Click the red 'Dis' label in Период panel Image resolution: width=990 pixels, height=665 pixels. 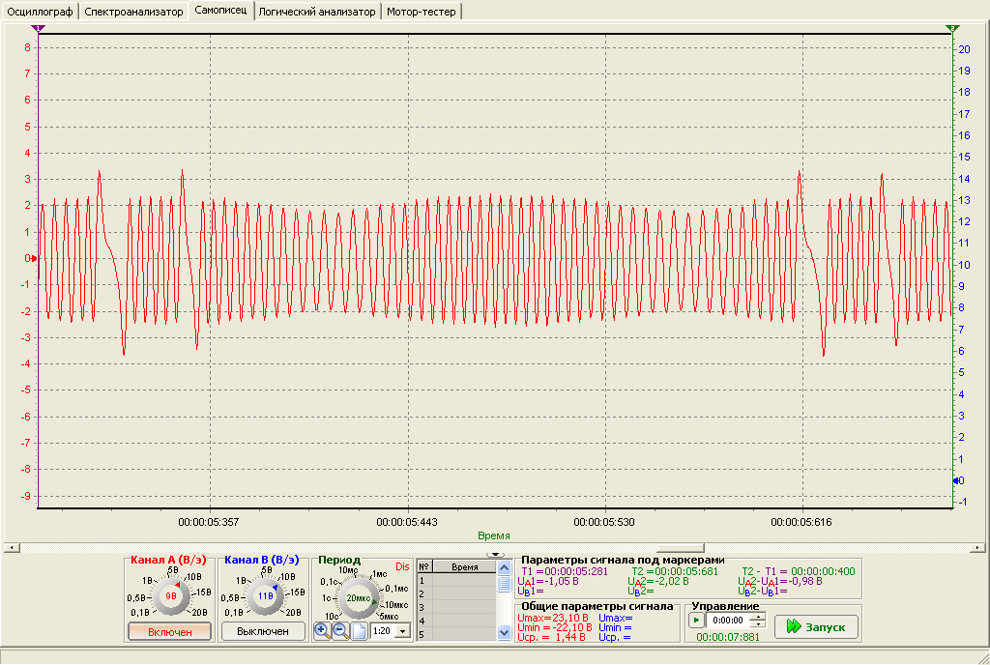(x=402, y=566)
